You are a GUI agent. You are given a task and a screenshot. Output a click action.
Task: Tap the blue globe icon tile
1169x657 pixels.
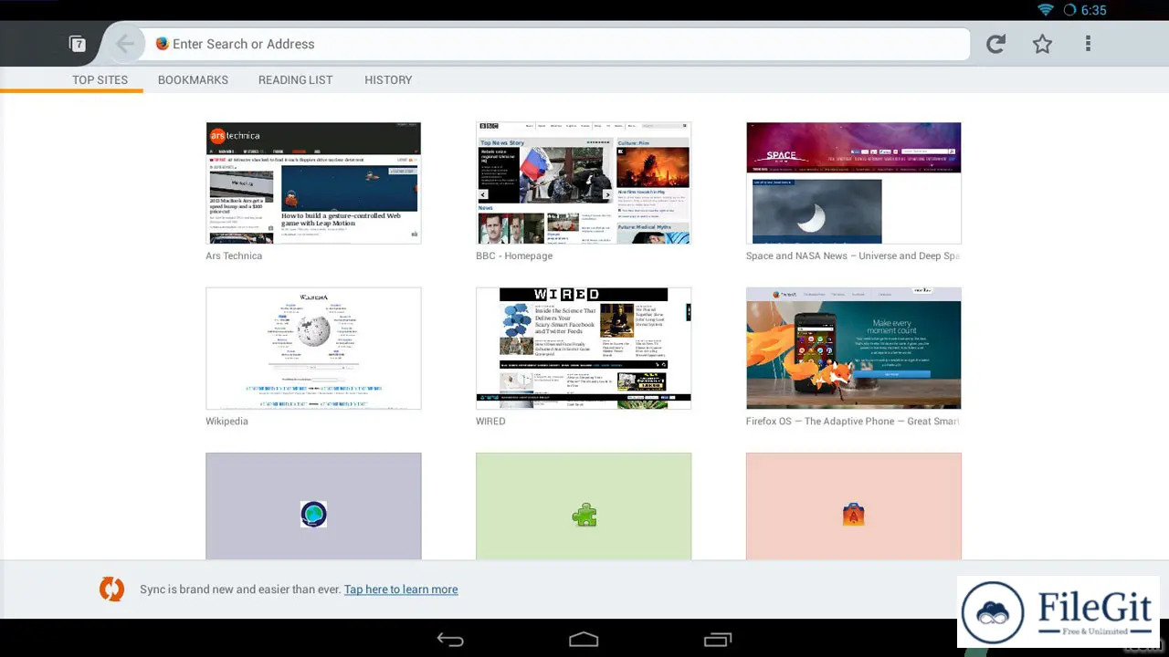pyautogui.click(x=313, y=515)
